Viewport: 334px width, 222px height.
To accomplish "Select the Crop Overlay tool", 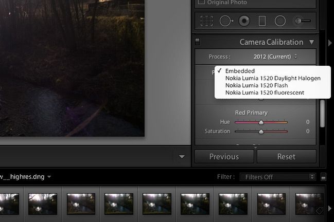I will coord(206,21).
